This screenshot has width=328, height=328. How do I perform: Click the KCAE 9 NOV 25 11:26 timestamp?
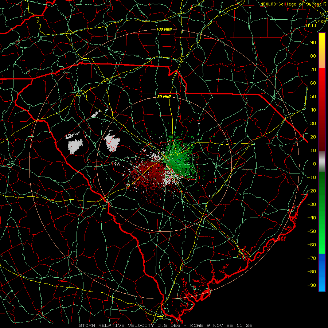pyautogui.click(x=221, y=325)
